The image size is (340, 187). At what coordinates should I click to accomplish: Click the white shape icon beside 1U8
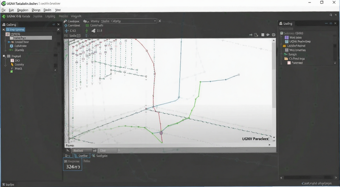pyautogui.click(x=93, y=31)
